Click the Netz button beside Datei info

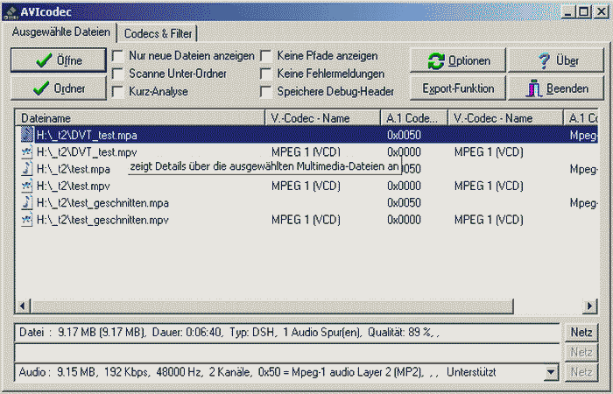[581, 333]
